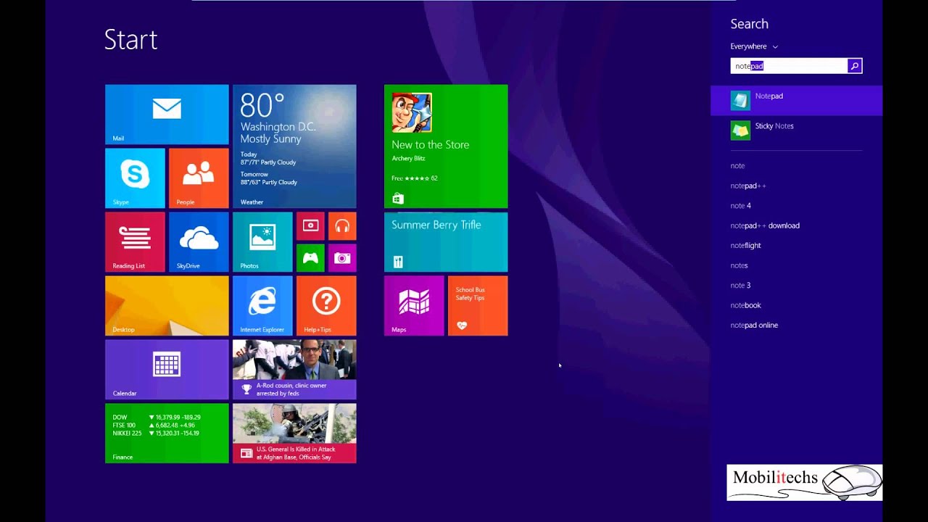Open the small Video tile
The width and height of the screenshot is (928, 522).
(310, 226)
